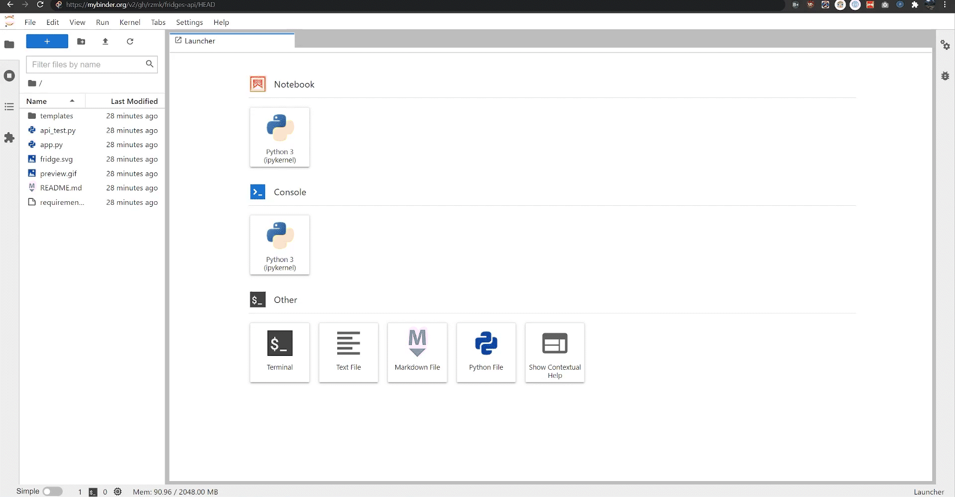Open the Settings menu
This screenshot has width=955, height=497.
click(189, 22)
